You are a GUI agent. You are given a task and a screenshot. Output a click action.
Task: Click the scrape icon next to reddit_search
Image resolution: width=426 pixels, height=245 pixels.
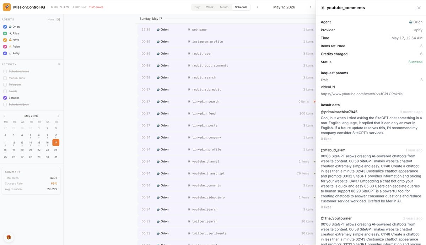(x=189, y=77)
